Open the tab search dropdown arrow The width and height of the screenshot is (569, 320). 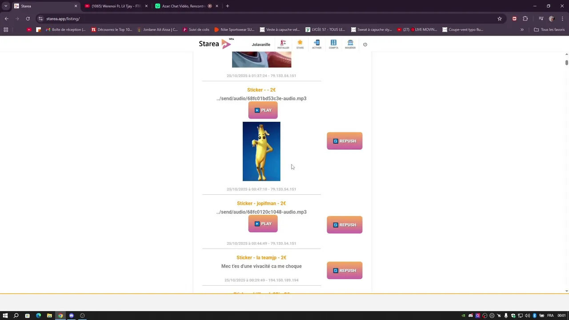click(x=5, y=6)
